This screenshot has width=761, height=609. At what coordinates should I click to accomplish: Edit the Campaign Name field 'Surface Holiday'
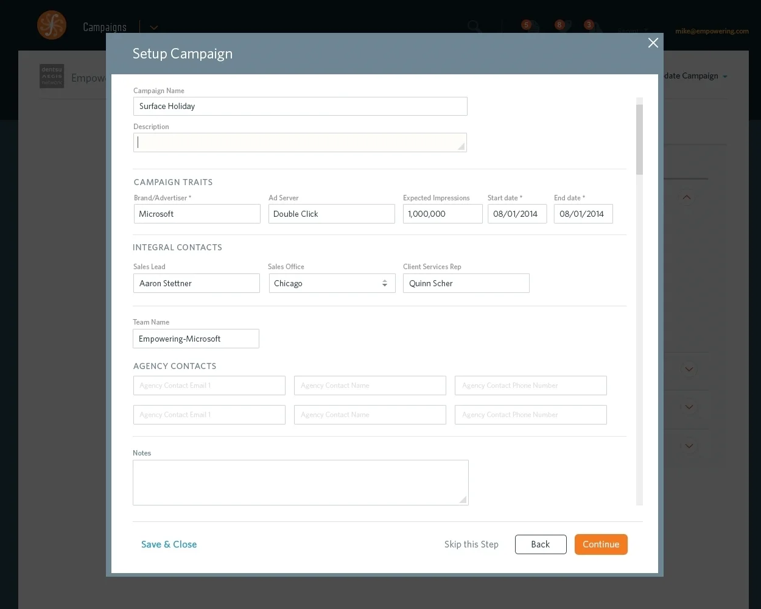(x=300, y=106)
